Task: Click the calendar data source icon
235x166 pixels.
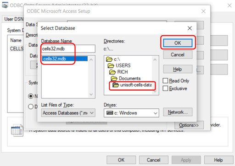Action: click(x=17, y=130)
